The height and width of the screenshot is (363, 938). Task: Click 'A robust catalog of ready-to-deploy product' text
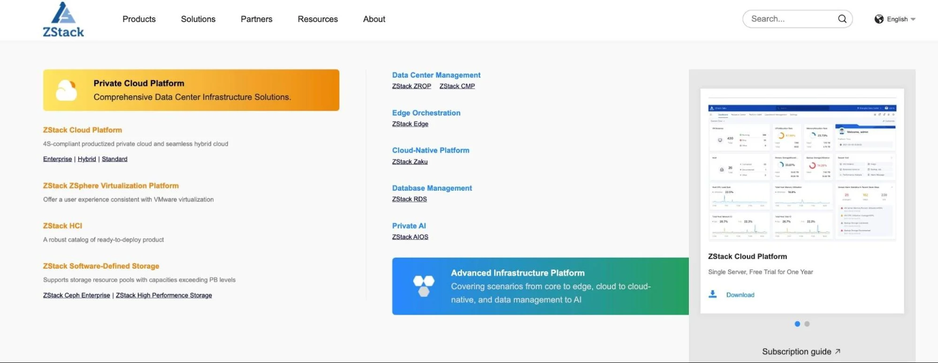pos(103,240)
